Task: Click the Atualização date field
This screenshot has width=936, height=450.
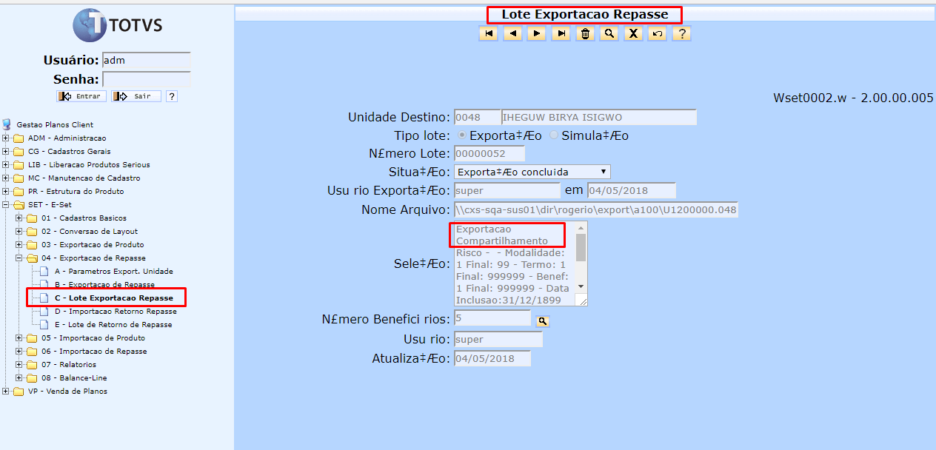Action: (492, 358)
